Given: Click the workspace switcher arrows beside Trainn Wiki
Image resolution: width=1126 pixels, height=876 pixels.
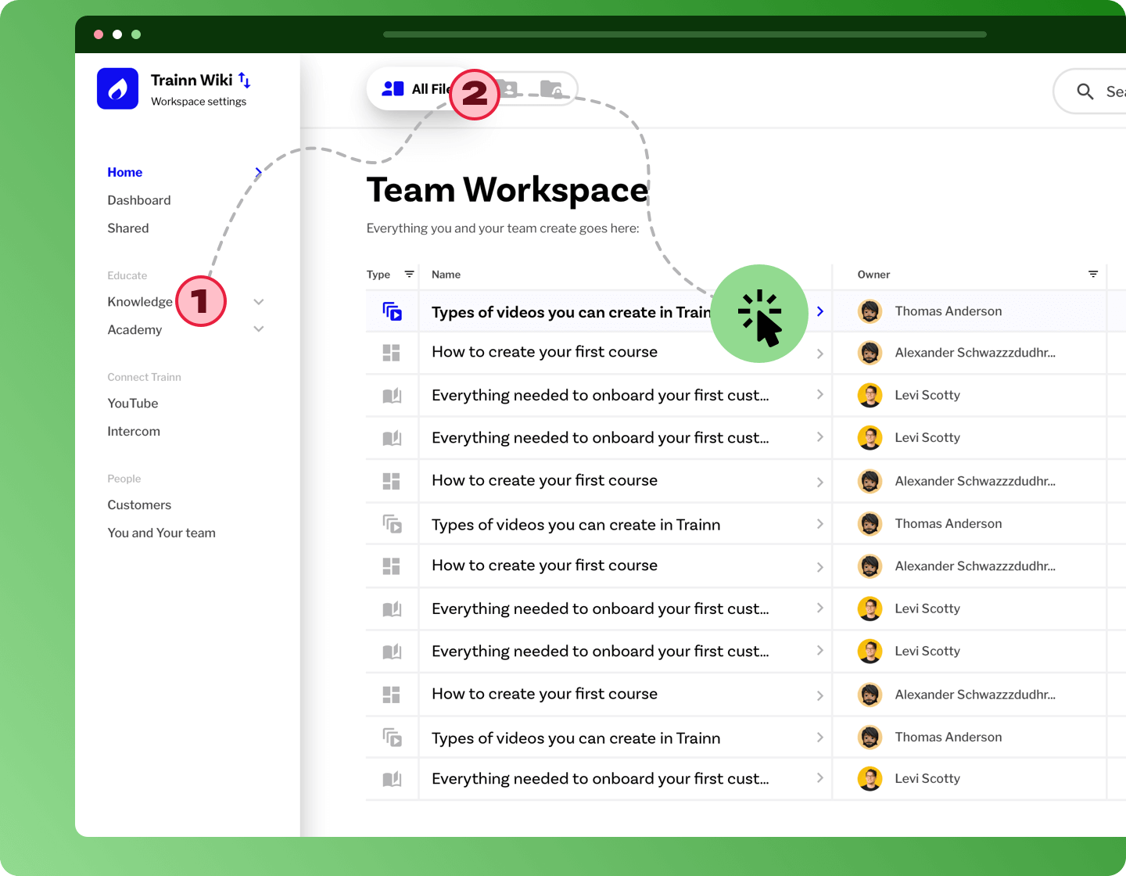Looking at the screenshot, I should [x=243, y=80].
